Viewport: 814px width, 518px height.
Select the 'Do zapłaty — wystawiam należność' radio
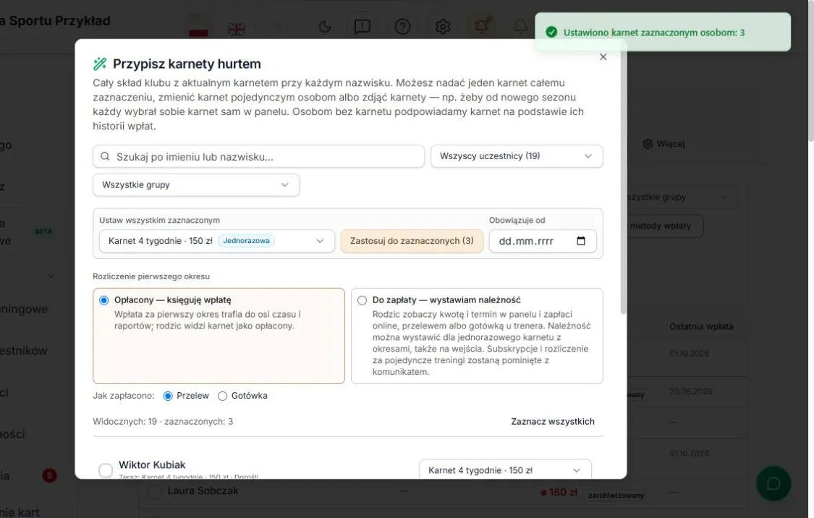point(362,300)
